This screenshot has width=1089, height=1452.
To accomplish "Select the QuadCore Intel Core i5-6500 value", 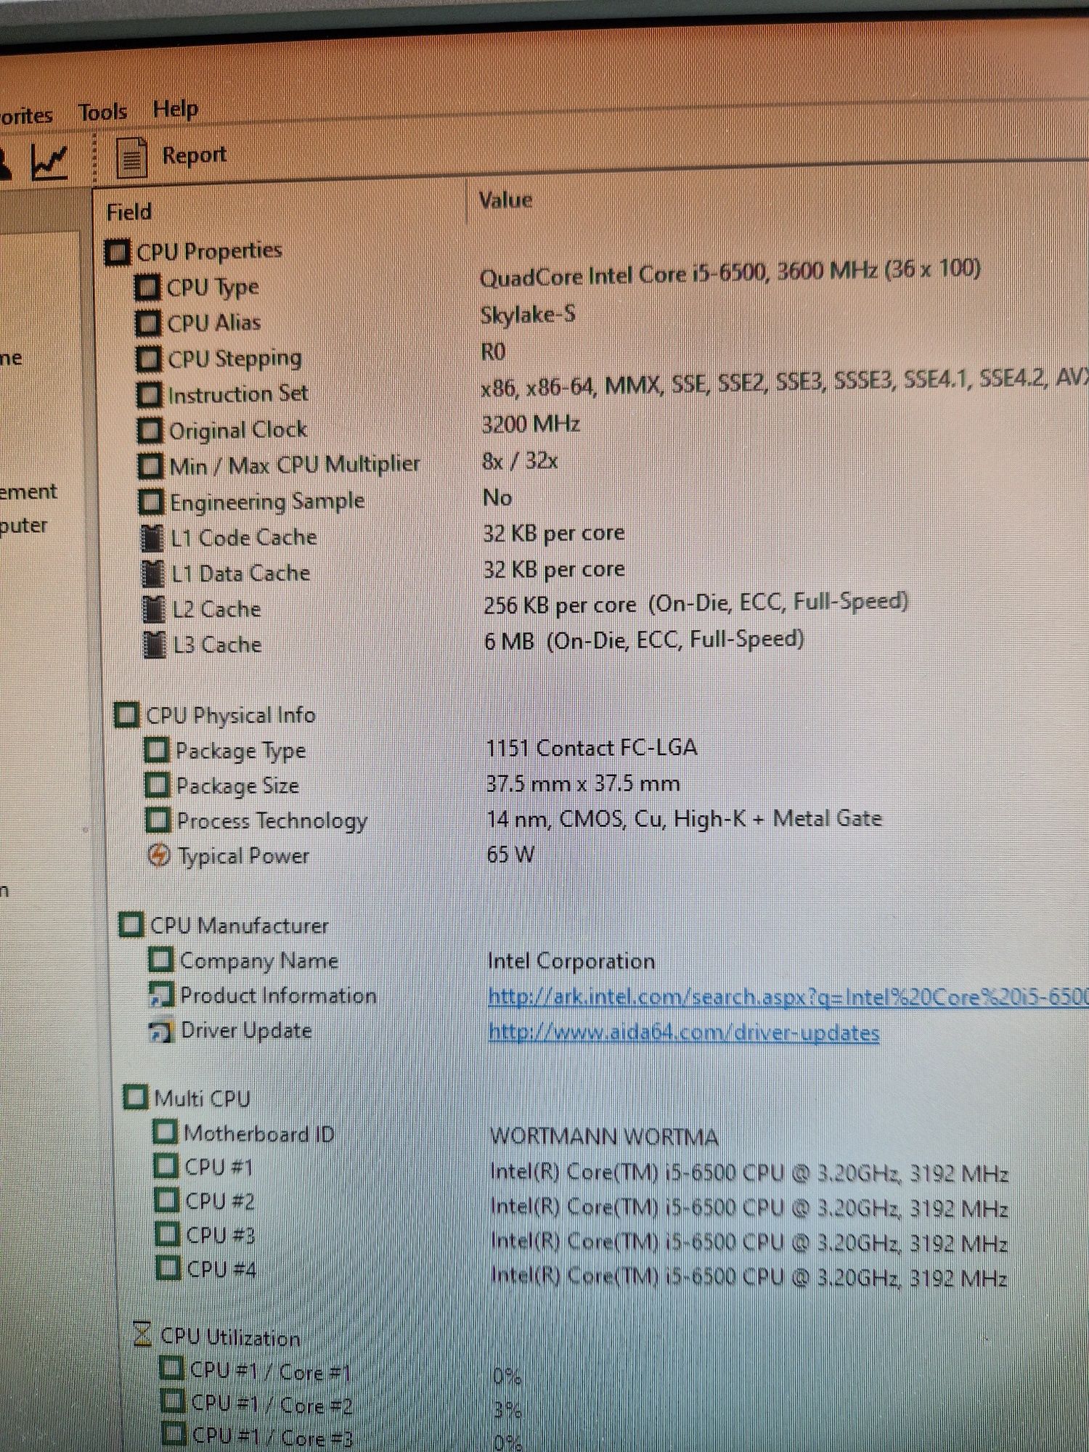I will tap(730, 273).
